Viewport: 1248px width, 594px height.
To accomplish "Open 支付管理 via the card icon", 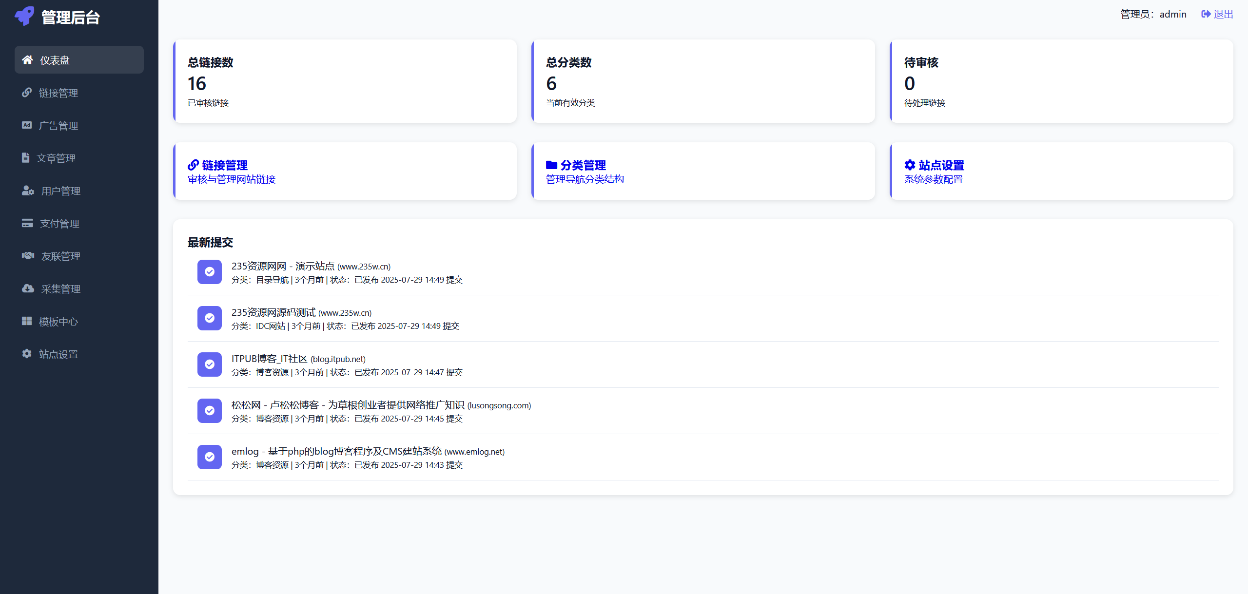I will tap(27, 223).
